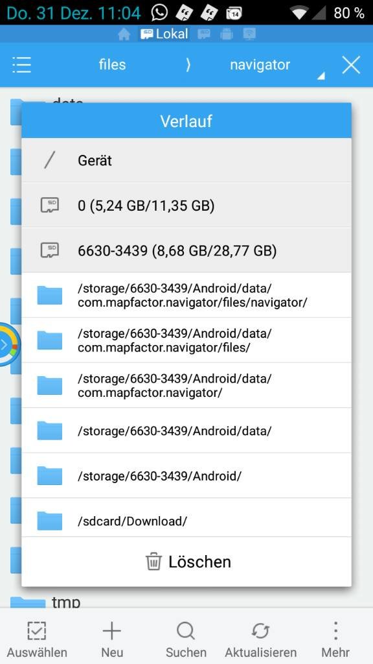Select Gerät root entry
Image resolution: width=373 pixels, height=664 pixels.
[x=186, y=160]
